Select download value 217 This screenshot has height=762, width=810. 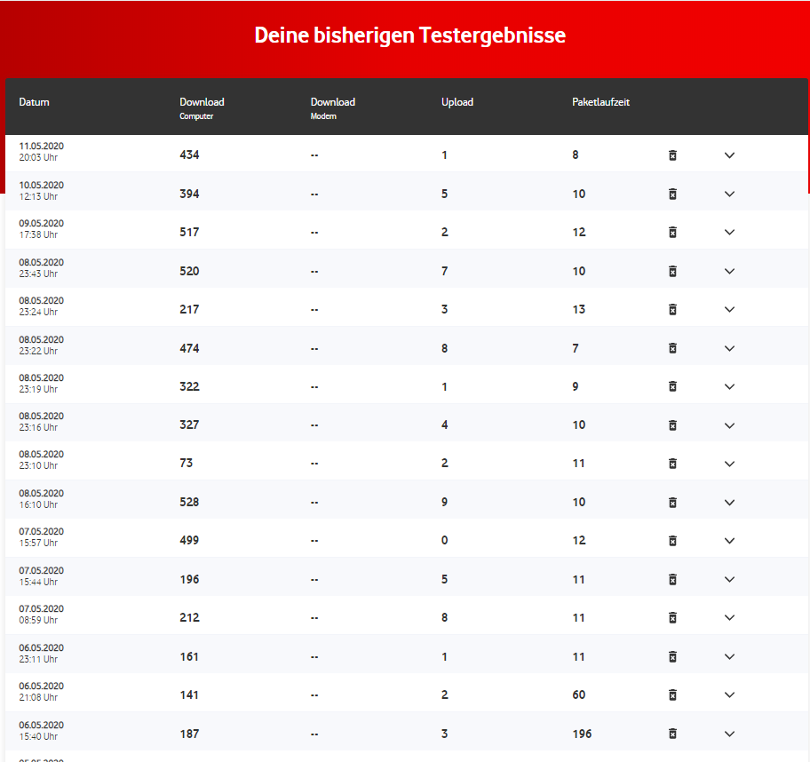(189, 309)
